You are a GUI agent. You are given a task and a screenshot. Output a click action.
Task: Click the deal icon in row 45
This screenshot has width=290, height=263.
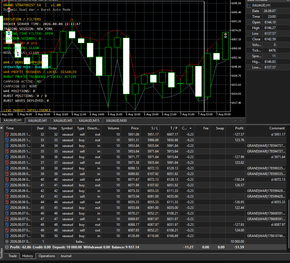7,207
